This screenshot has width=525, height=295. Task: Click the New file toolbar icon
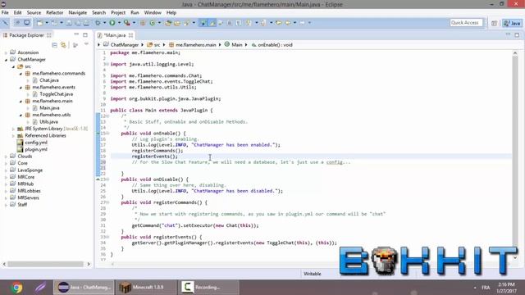click(x=40, y=23)
